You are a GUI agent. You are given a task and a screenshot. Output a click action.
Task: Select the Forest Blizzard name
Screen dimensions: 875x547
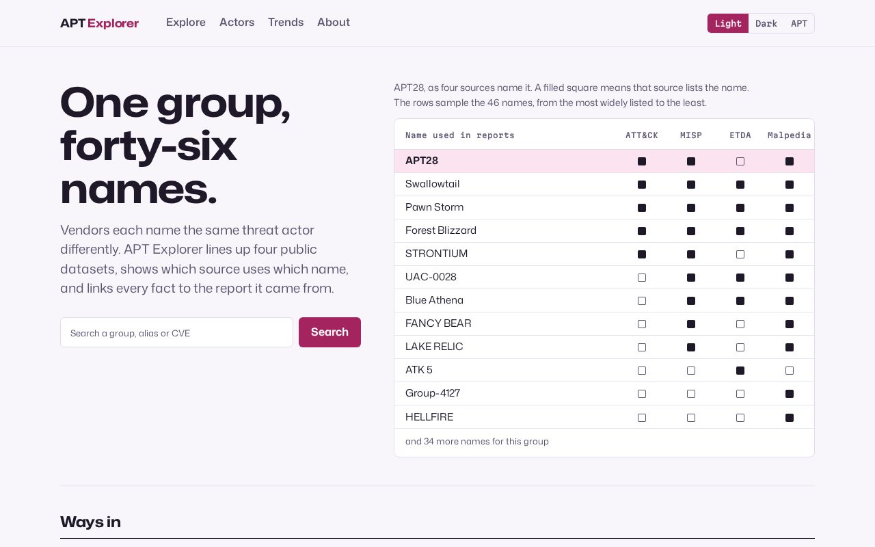point(441,230)
